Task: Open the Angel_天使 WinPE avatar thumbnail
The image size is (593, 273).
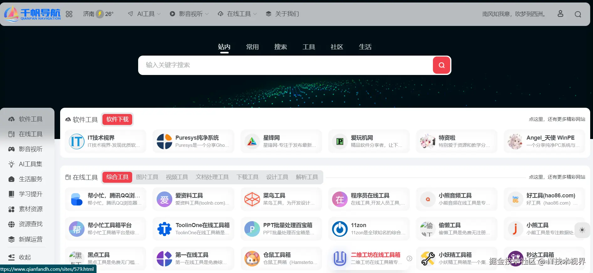Action: (x=515, y=141)
